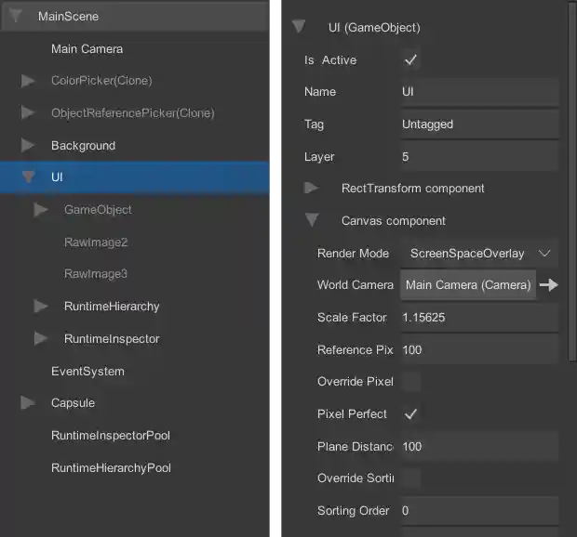Edit the Name field containing UI
The height and width of the screenshot is (537, 577).
[x=480, y=92]
